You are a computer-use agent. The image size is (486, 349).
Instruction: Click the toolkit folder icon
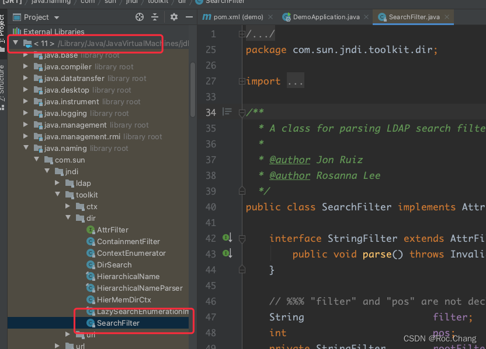pyautogui.click(x=70, y=195)
